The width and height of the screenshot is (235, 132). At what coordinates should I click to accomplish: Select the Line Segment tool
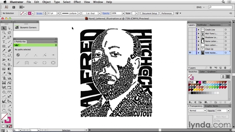tap(9, 42)
